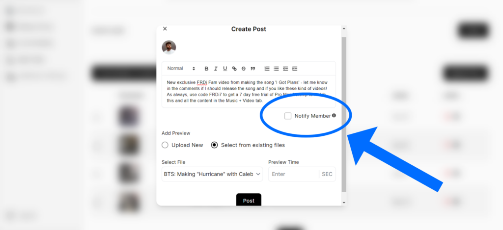Expand the Select File dropdown
This screenshot has height=230, width=503.
(212, 174)
